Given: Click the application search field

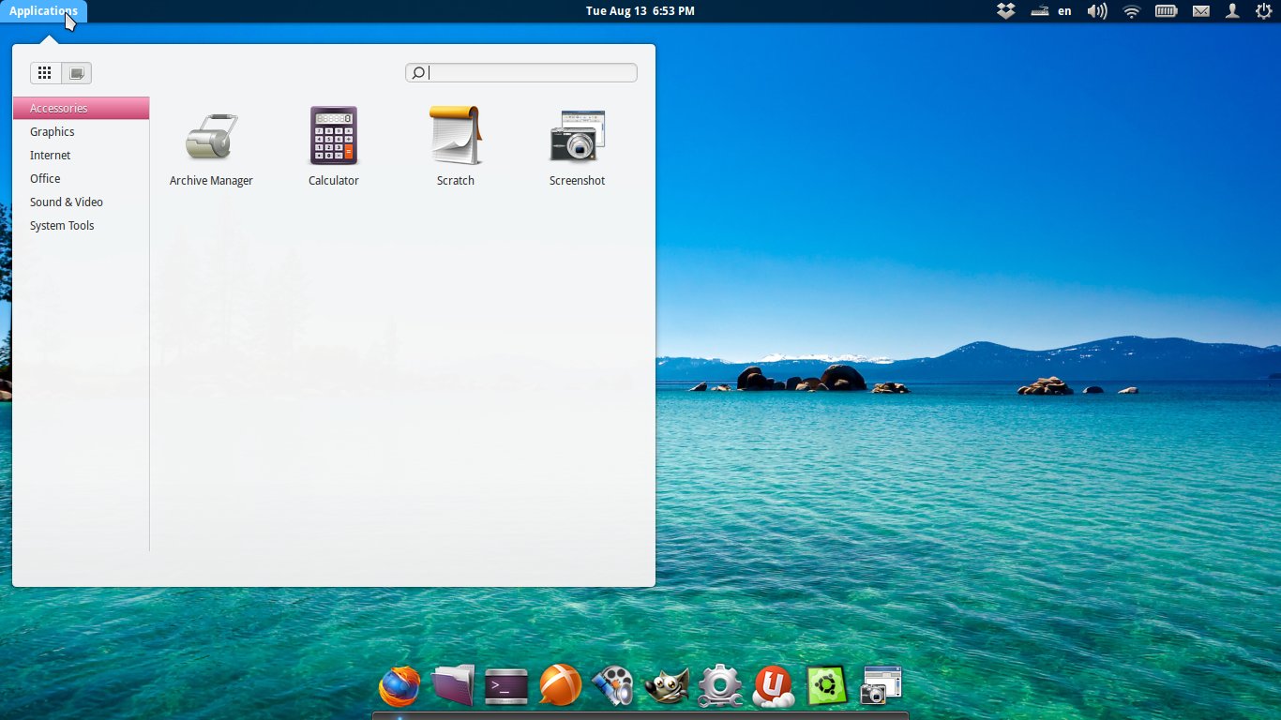Looking at the screenshot, I should (x=531, y=73).
